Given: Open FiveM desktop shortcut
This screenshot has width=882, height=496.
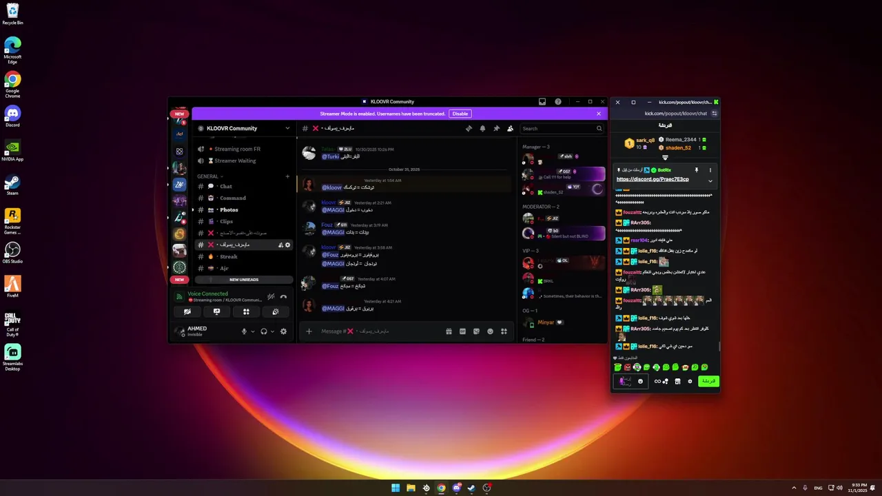Looking at the screenshot, I should [12, 287].
